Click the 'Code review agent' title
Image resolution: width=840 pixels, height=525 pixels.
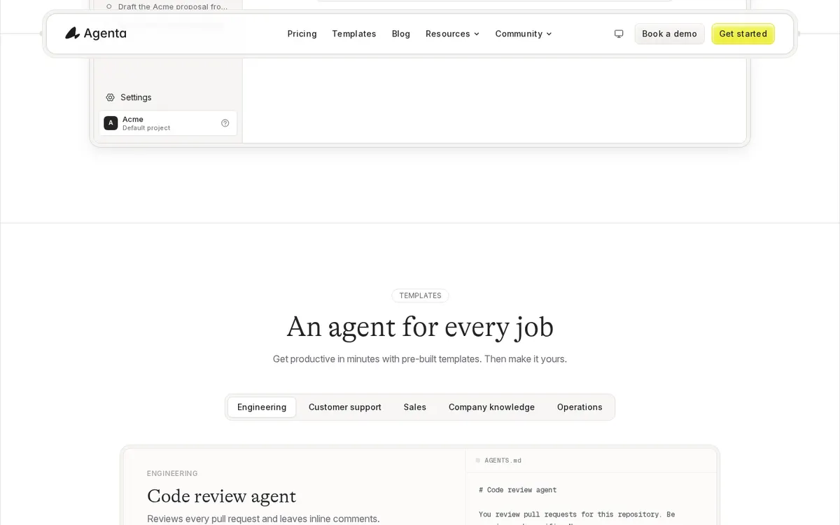tap(221, 496)
